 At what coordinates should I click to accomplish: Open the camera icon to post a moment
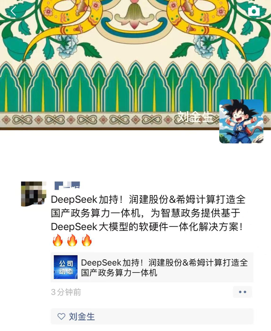[254, 11]
